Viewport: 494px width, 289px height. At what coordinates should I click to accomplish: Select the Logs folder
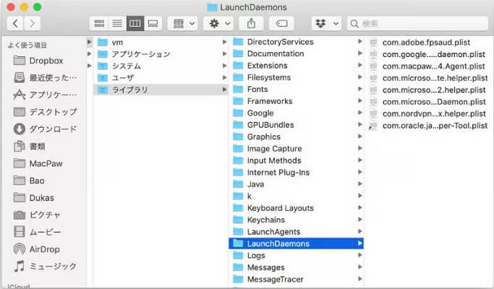coord(296,256)
